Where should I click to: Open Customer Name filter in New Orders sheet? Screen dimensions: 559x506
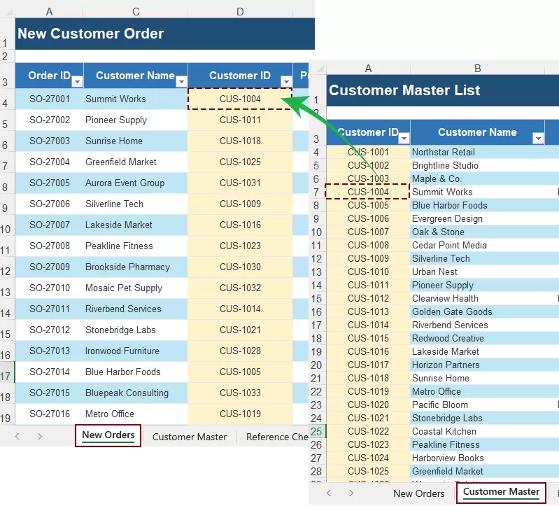tap(181, 82)
